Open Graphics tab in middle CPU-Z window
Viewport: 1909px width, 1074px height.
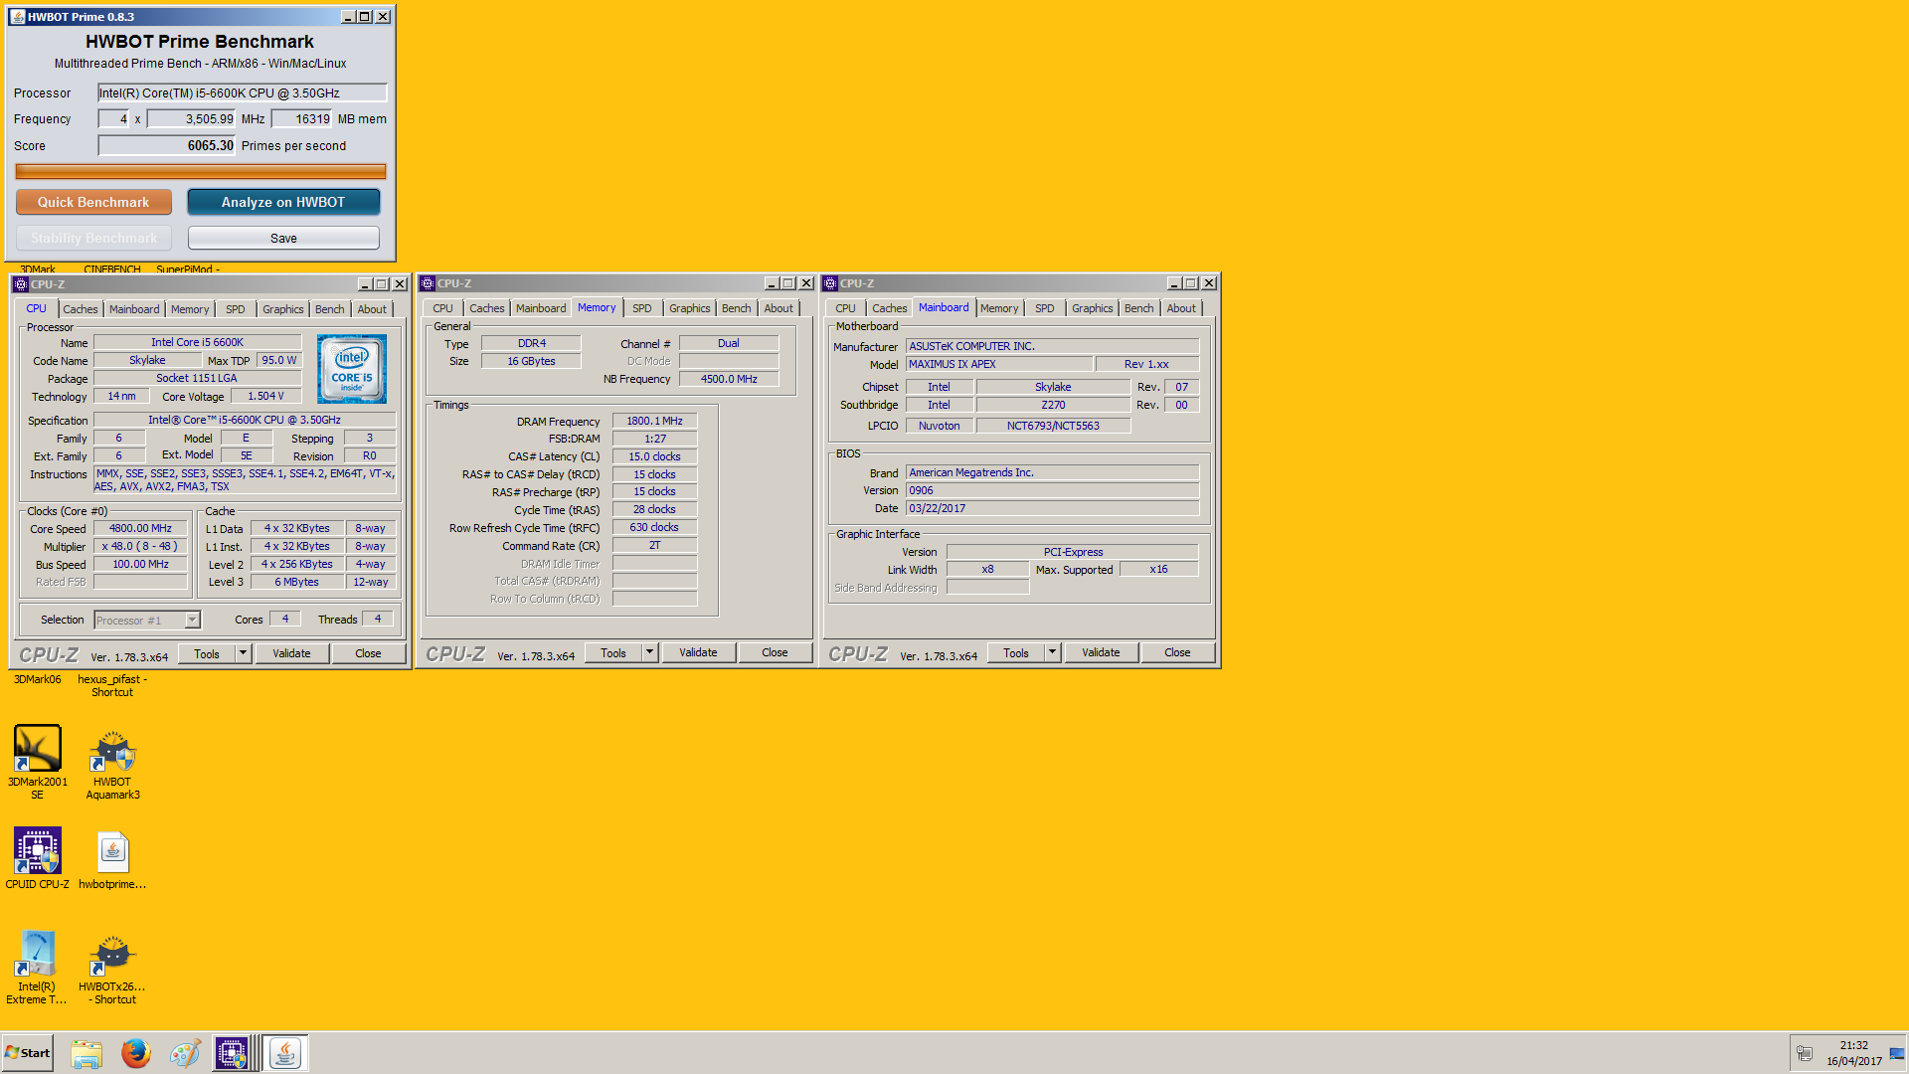pos(690,308)
